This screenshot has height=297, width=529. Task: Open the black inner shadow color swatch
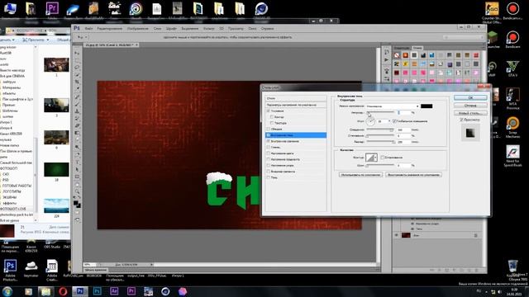click(x=427, y=106)
